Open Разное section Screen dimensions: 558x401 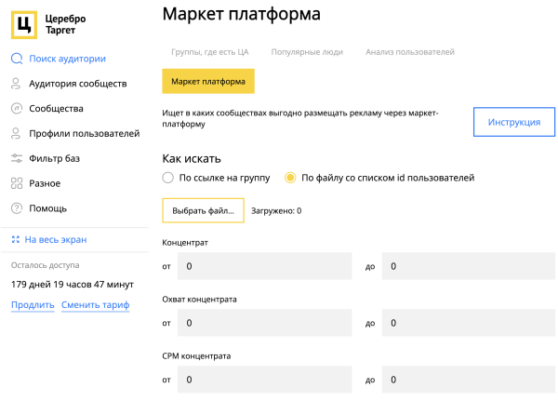[x=45, y=183]
